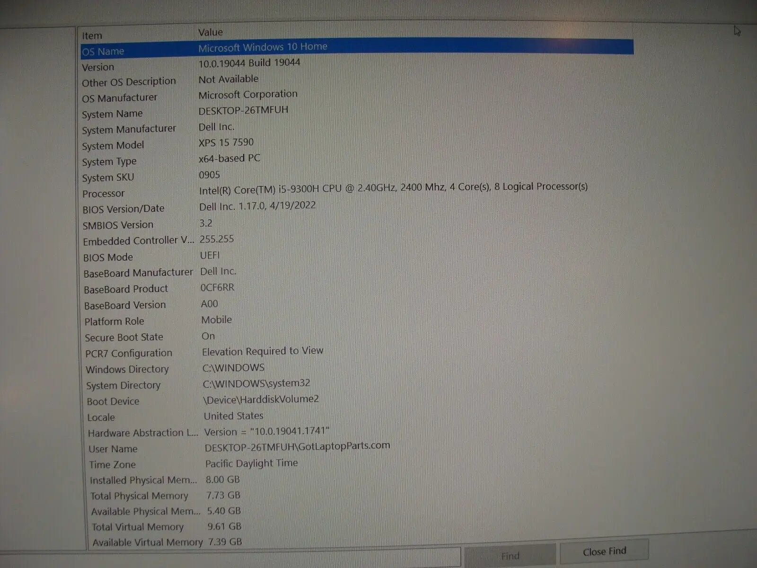Image resolution: width=757 pixels, height=568 pixels.
Task: Select the Time Zone row label
Action: coord(112,465)
